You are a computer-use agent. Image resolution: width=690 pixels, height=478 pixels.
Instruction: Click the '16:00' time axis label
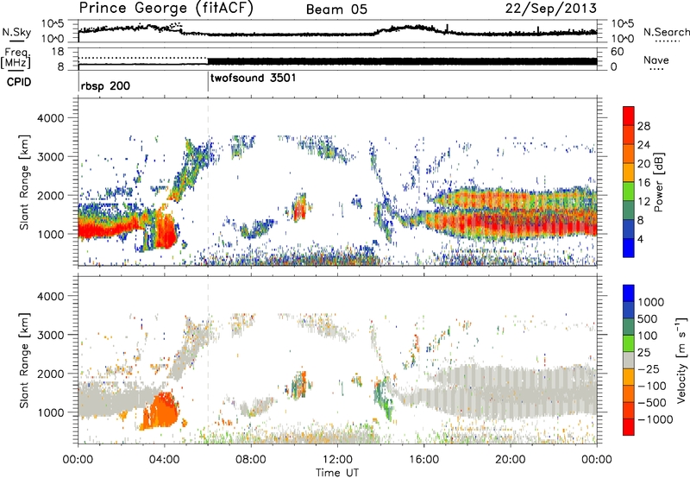pyautogui.click(x=423, y=460)
